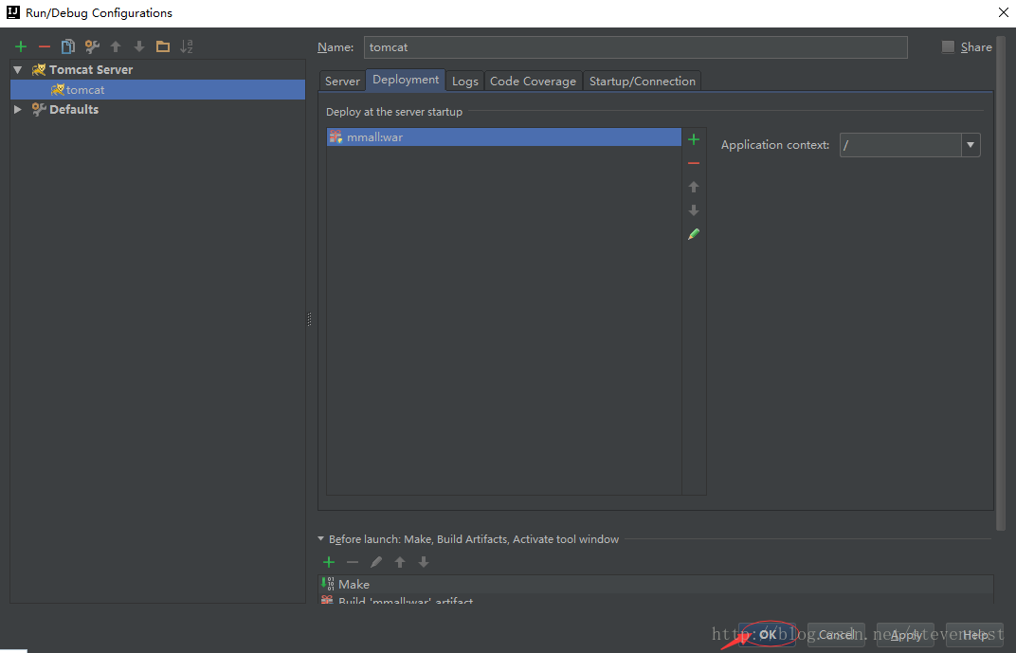Click the Application context text field

coord(900,145)
